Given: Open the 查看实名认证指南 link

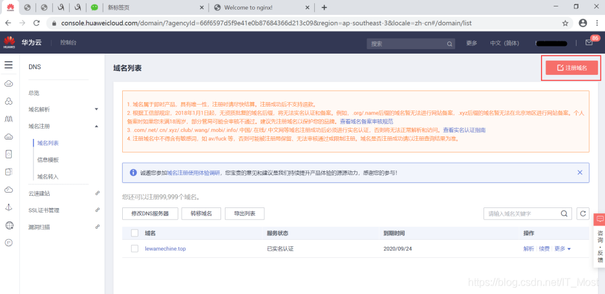Looking at the screenshot, I should (x=464, y=130).
